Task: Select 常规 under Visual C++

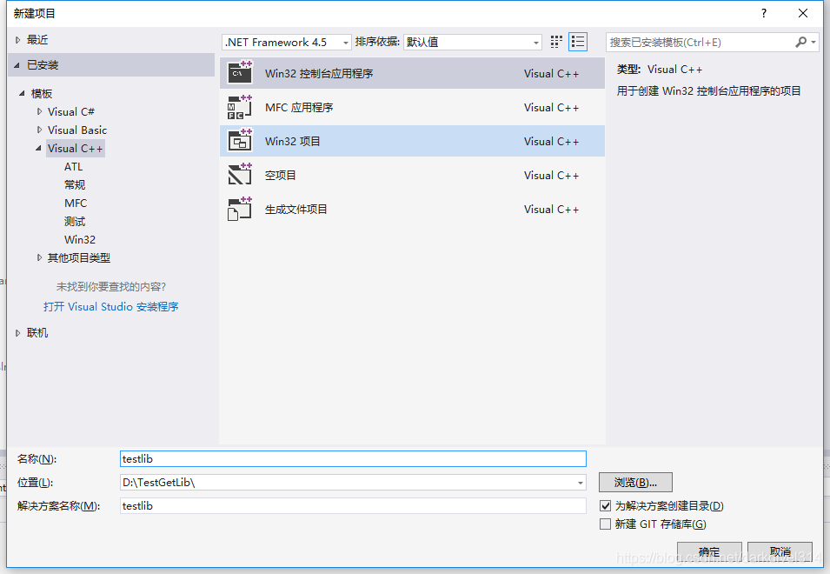Action: click(x=75, y=184)
